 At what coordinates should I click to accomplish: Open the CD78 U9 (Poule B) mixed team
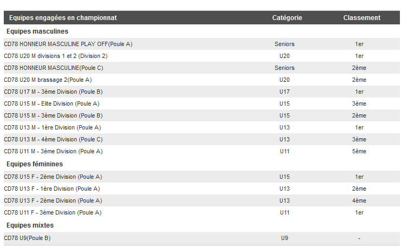pos(27,238)
